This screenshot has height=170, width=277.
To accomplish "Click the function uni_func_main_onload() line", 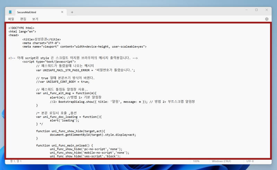I will click(64, 146).
